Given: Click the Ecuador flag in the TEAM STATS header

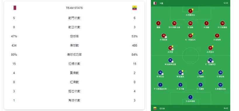Looking at the screenshot, I should tap(134, 8).
